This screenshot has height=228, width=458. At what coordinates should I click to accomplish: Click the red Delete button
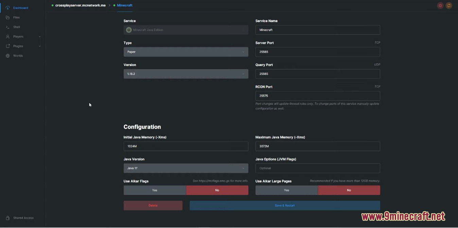(x=153, y=206)
